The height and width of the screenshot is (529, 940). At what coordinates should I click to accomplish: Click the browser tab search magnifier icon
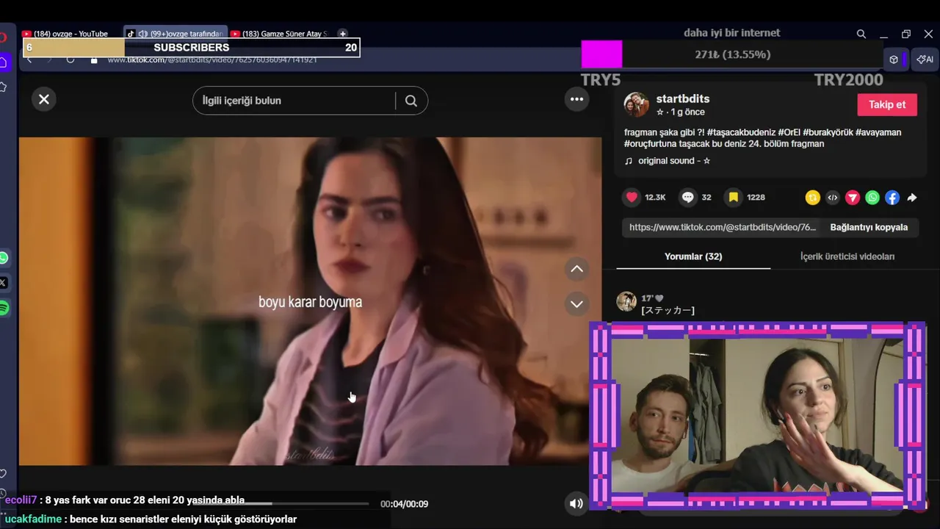point(861,34)
